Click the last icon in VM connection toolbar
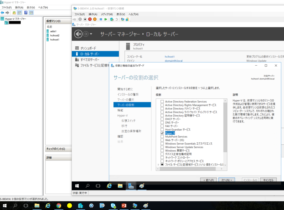The image size is (284, 210). [127, 19]
